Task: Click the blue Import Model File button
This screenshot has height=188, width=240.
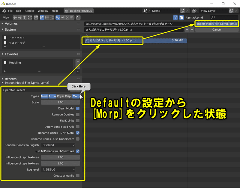Action: [217, 24]
